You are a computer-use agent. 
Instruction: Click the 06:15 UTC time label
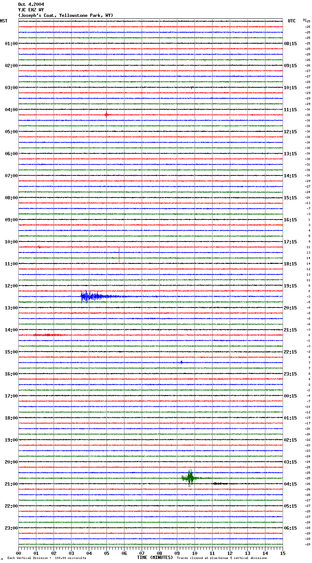[x=290, y=528]
